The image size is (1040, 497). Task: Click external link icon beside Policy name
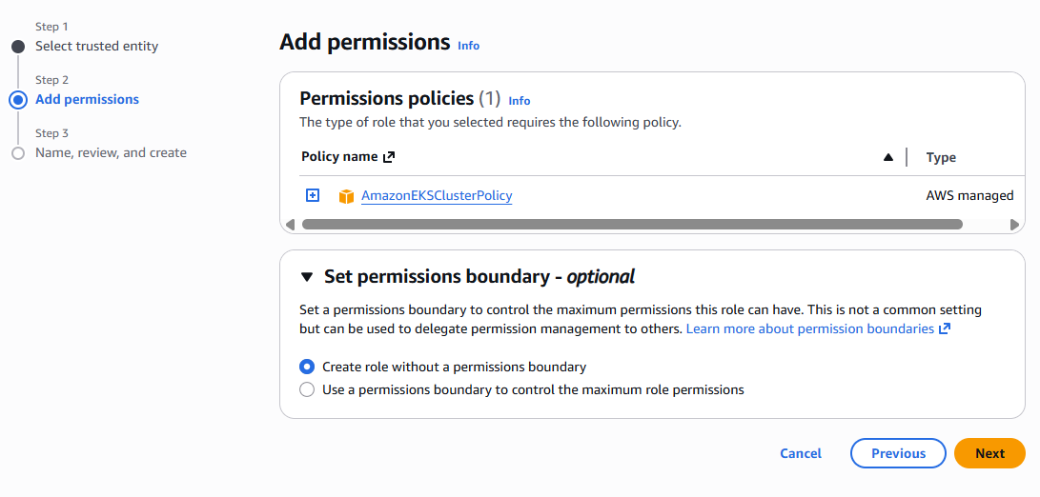389,157
